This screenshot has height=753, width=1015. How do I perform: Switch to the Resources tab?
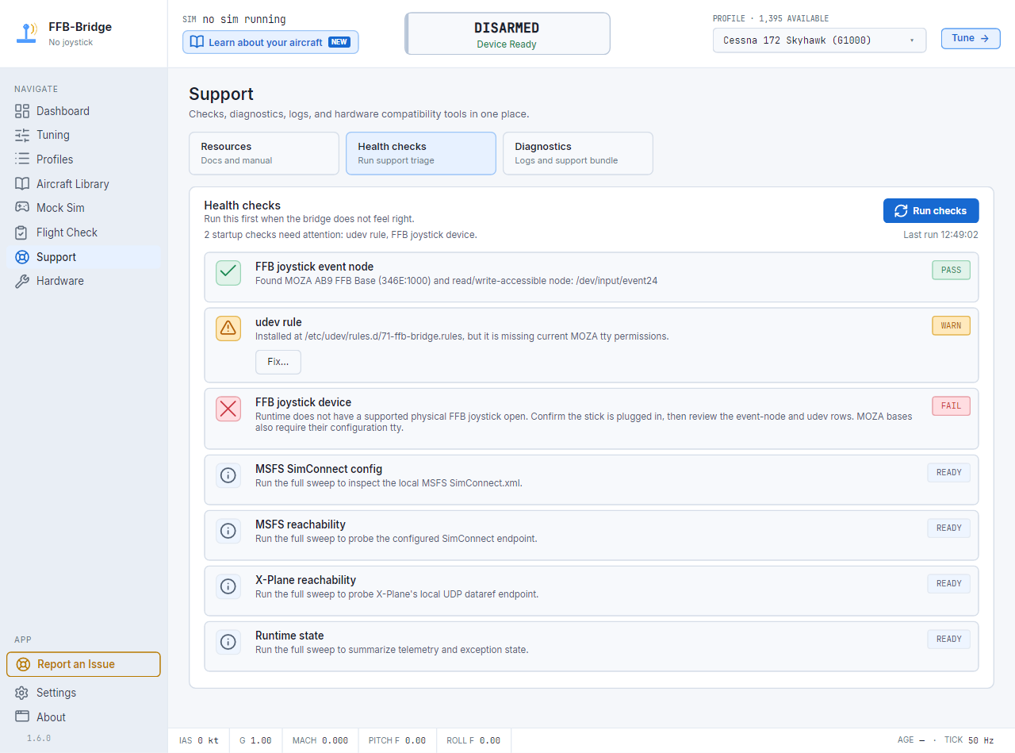click(264, 153)
